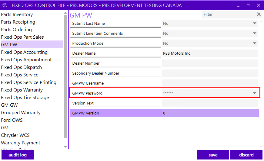The width and height of the screenshot is (264, 161).
Task: Expand the Submit Last Name dropdown
Action: [255, 23]
